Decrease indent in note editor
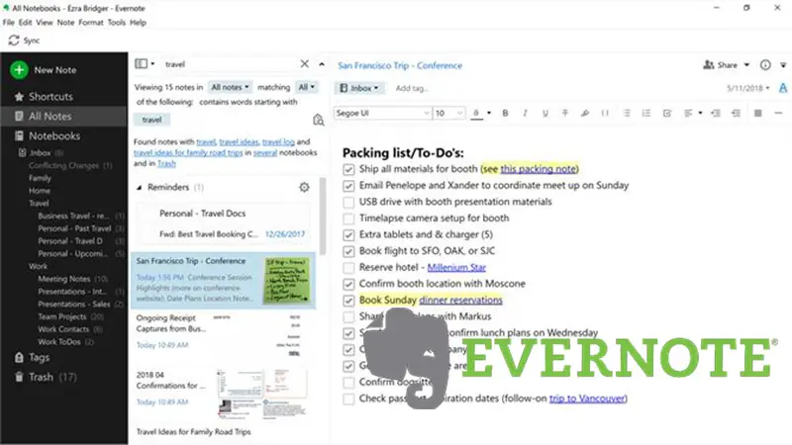Image resolution: width=792 pixels, height=445 pixels. point(736,113)
